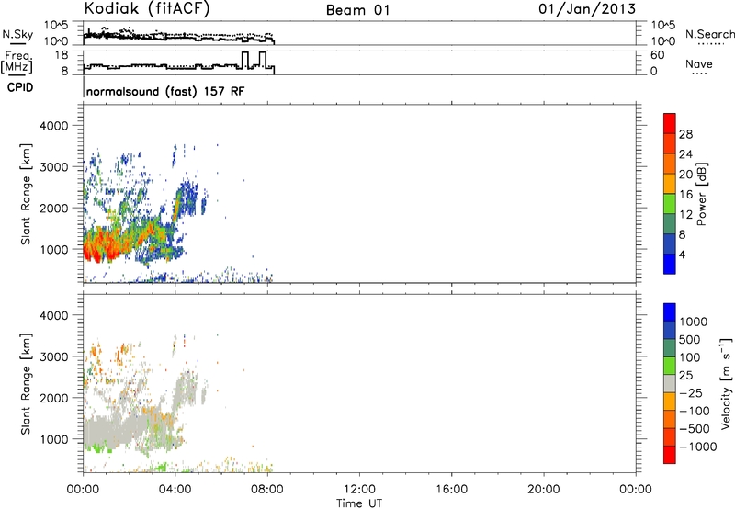Image resolution: width=735 pixels, height=509 pixels.
Task: Click the 4000 tick of the power panel
Action: click(x=54, y=126)
